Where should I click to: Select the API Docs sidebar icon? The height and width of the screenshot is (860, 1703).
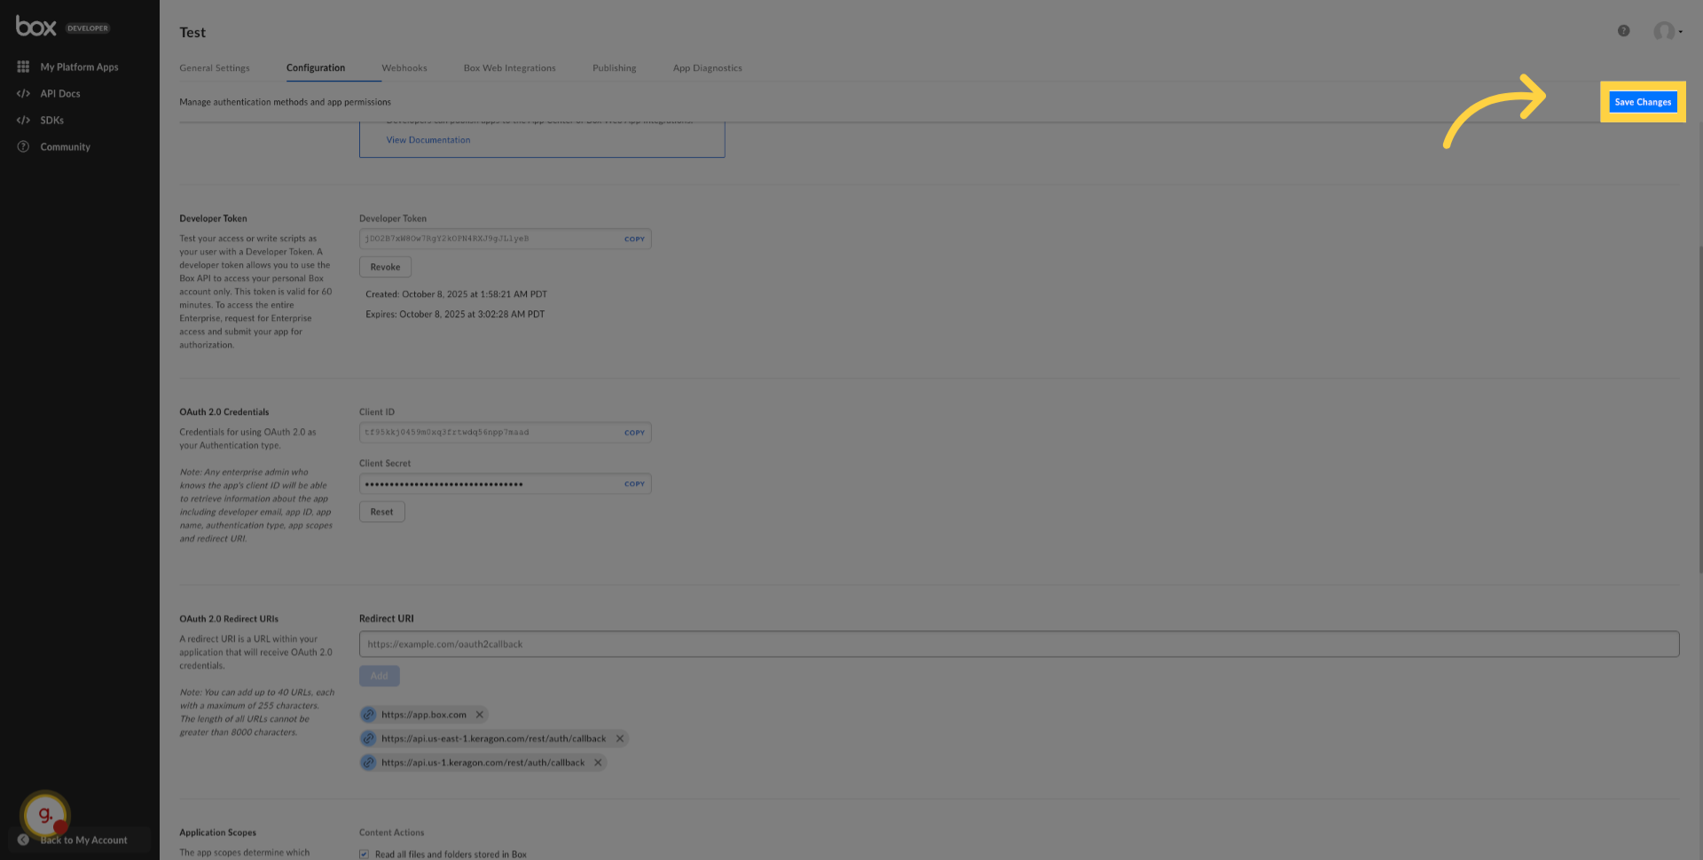click(x=24, y=93)
